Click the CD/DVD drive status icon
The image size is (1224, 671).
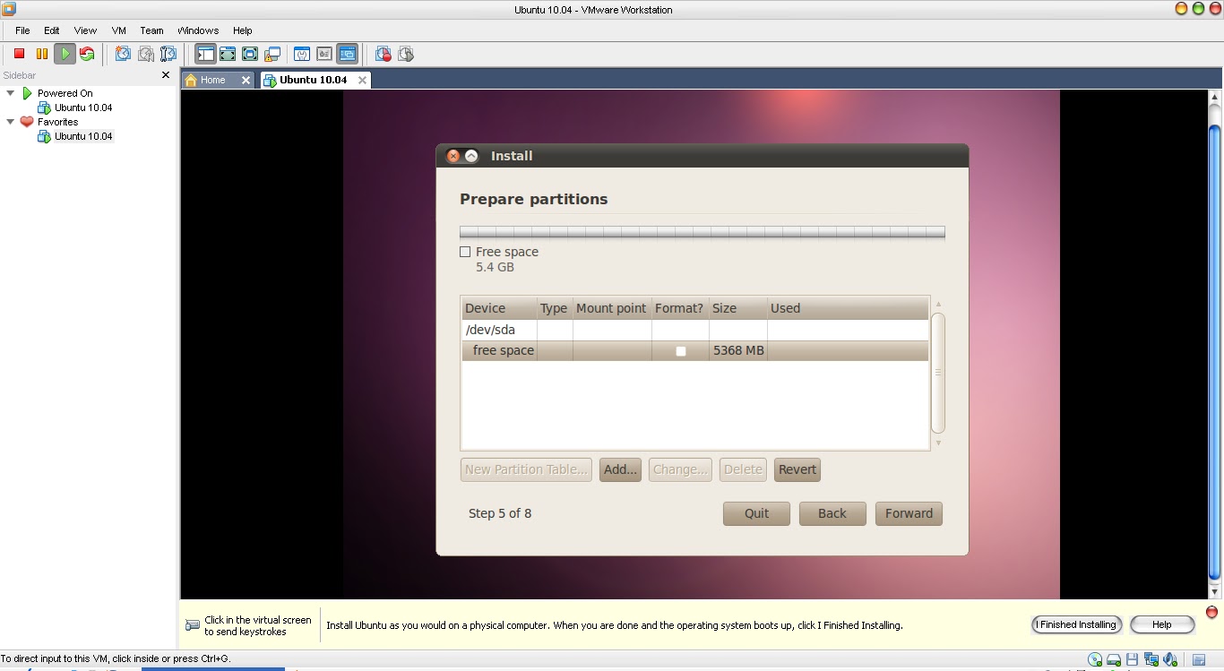point(1095,659)
